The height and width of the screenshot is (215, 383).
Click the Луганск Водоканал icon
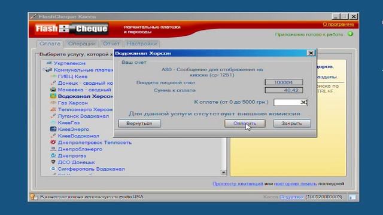point(53,116)
